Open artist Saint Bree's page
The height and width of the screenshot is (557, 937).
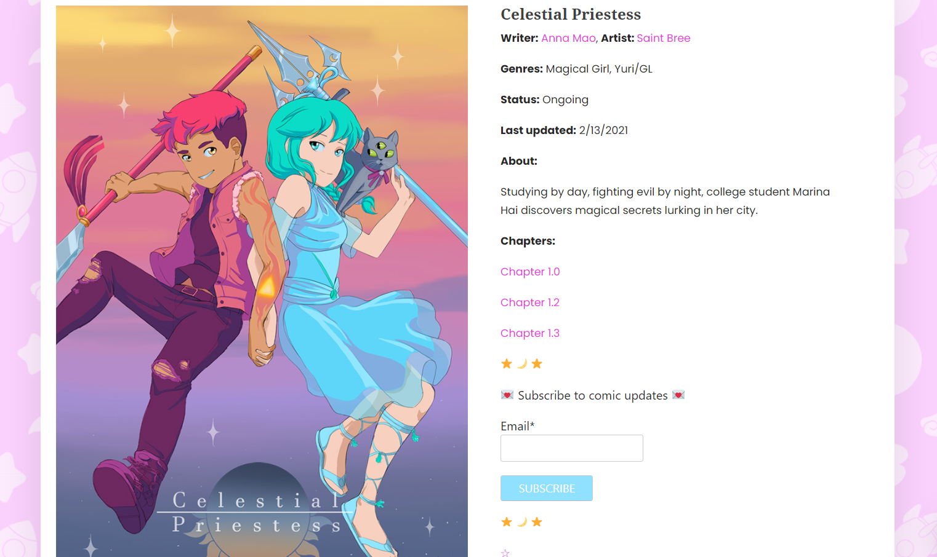[x=664, y=38]
